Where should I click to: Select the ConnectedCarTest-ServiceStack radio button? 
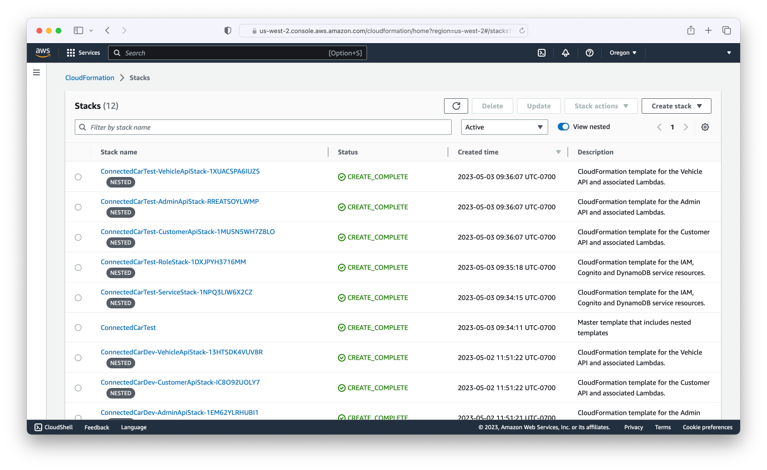point(78,298)
